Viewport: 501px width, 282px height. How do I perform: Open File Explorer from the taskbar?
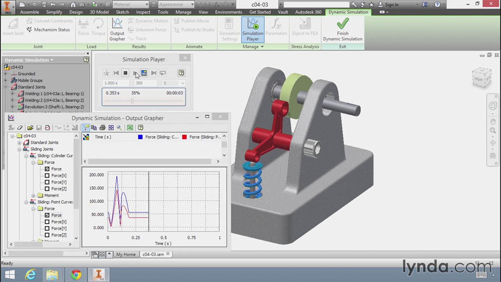pyautogui.click(x=52, y=275)
